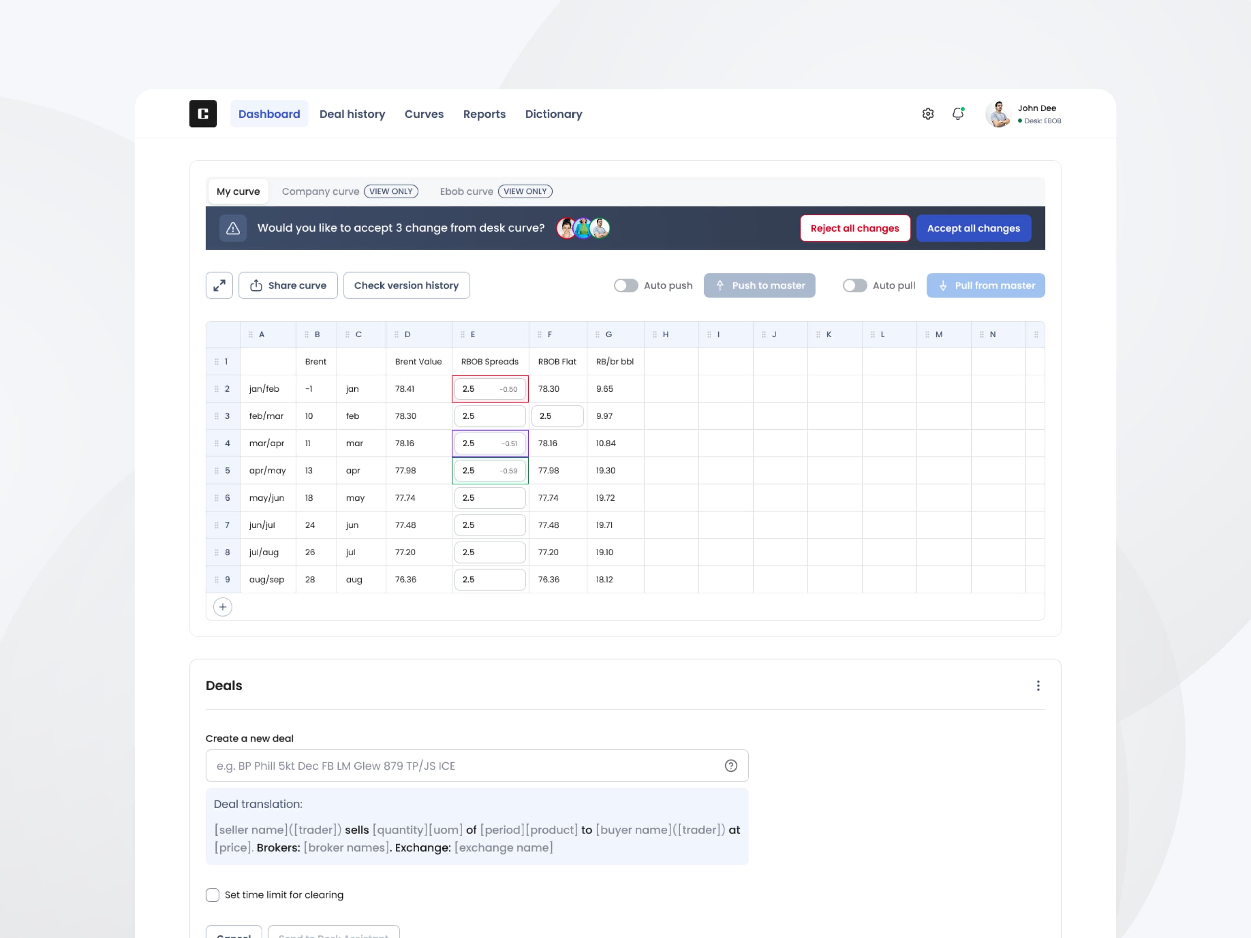Click Push to master button

[760, 285]
